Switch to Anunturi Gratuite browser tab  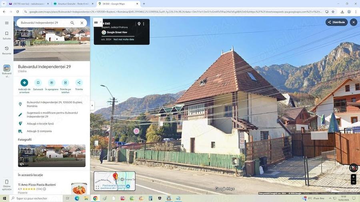pyautogui.click(x=72, y=4)
